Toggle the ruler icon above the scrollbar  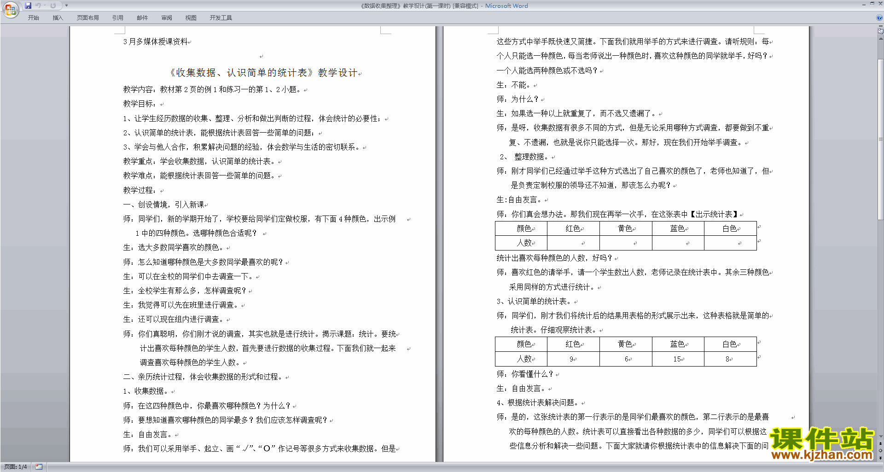point(881,31)
